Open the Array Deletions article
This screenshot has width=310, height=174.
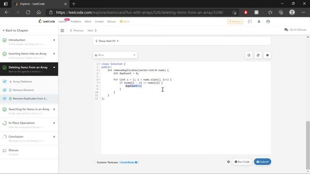point(22,82)
